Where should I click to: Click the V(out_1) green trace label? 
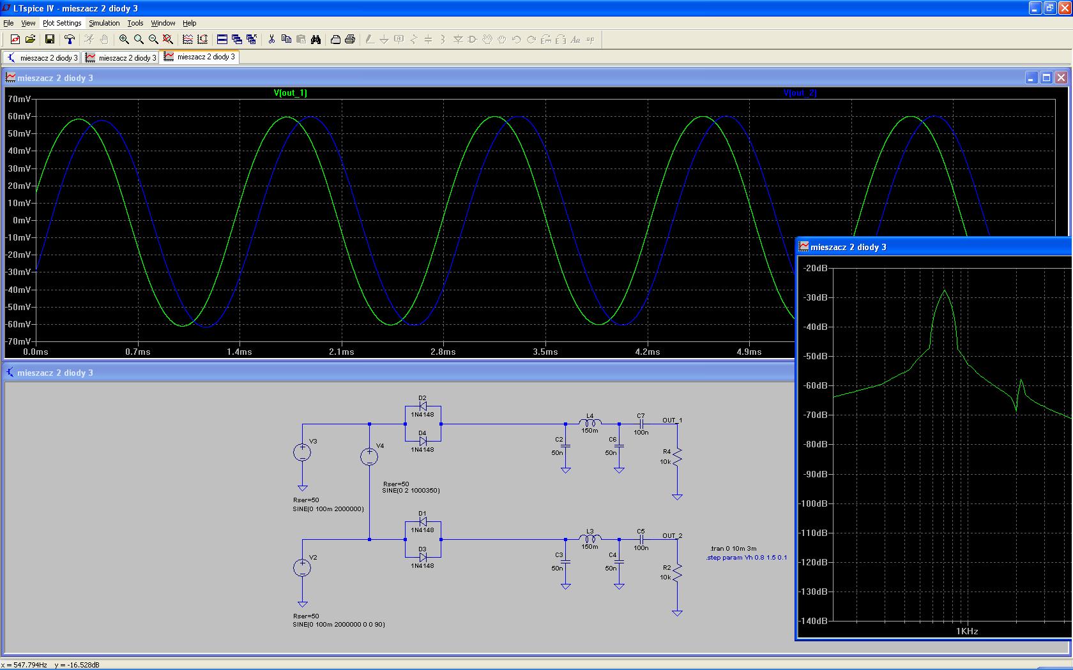point(290,93)
